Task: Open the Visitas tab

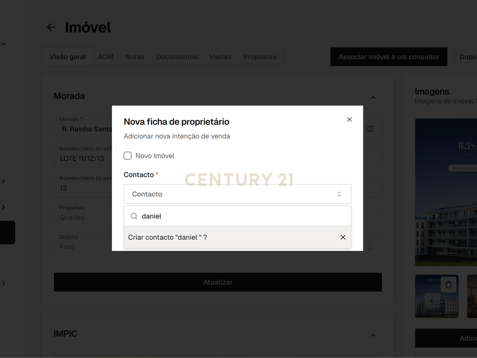Action: [220, 57]
